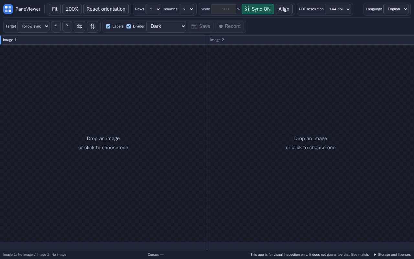Expand Storage and licenses section

point(392,254)
